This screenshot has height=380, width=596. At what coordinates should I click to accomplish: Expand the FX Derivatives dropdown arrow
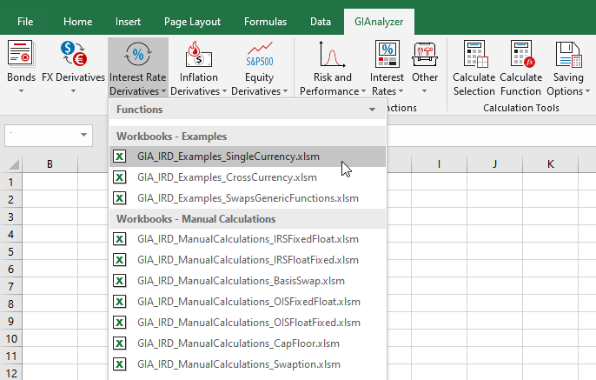pyautogui.click(x=73, y=91)
